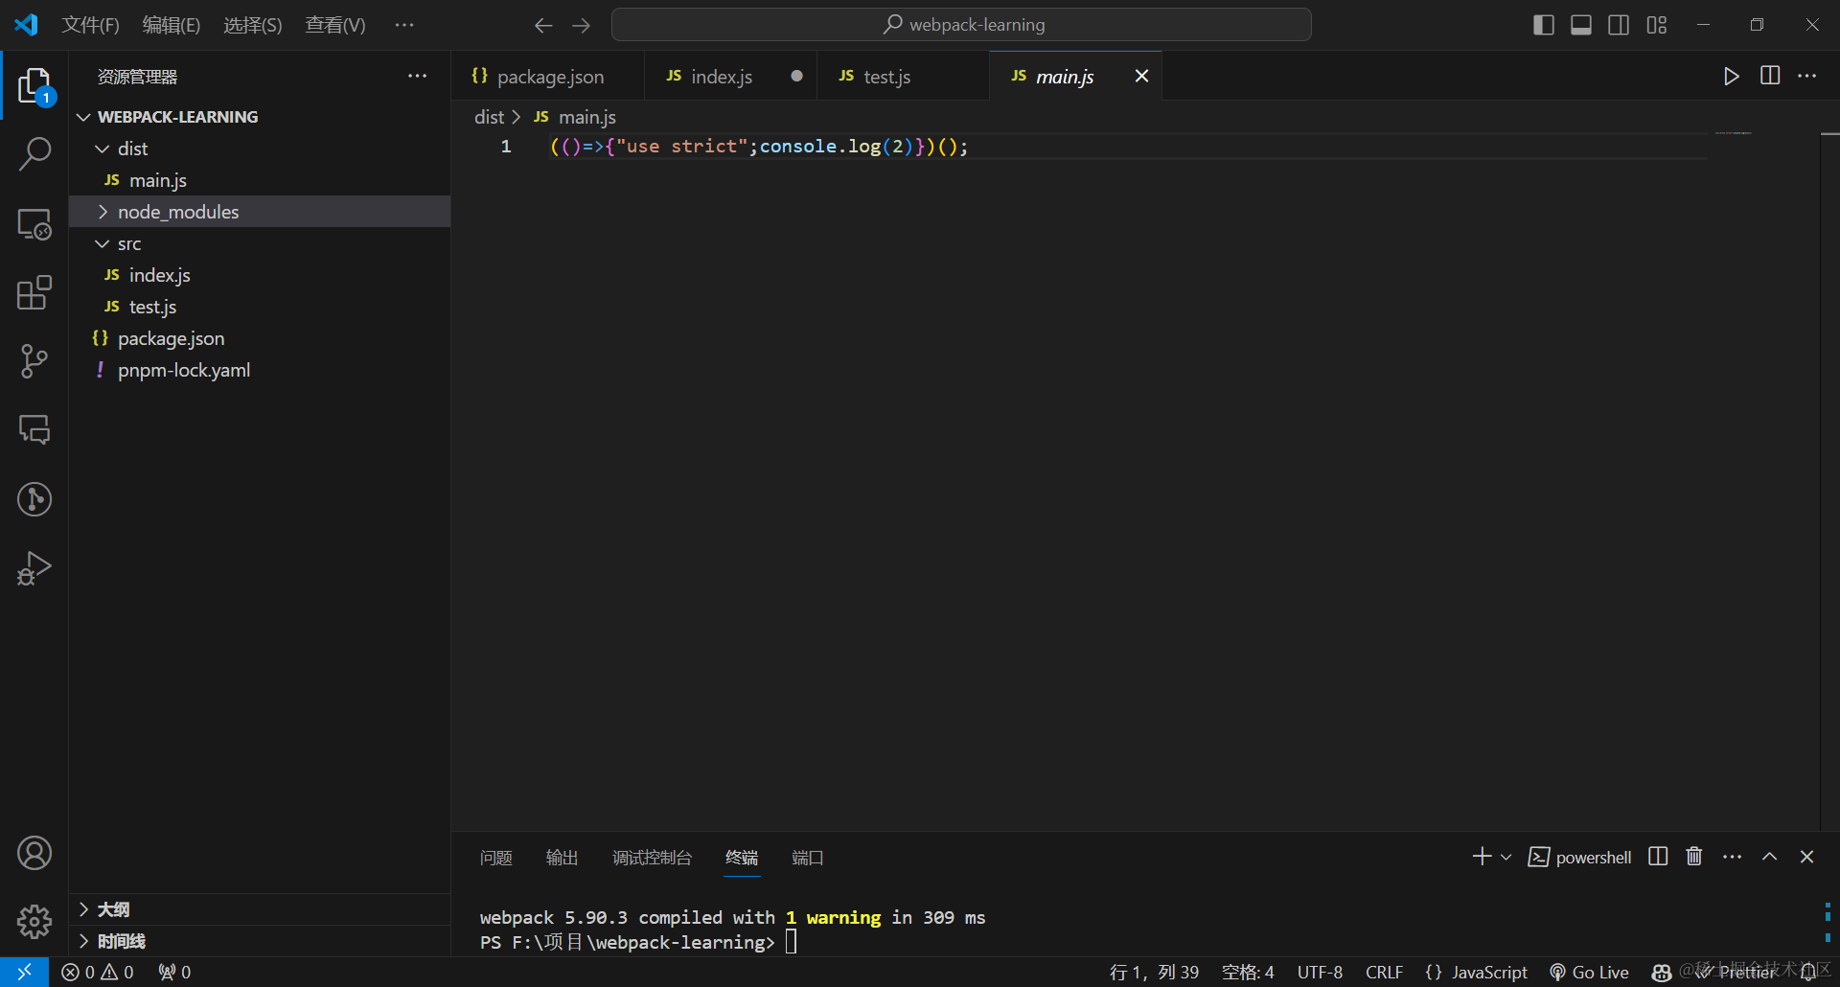Open the terminal launch profile dropdown
This screenshot has height=987, width=1840.
click(1506, 857)
